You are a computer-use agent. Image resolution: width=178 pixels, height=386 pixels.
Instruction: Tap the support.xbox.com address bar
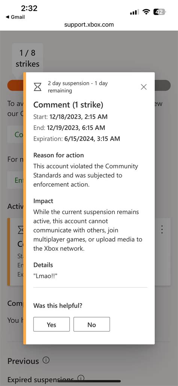pos(89,24)
